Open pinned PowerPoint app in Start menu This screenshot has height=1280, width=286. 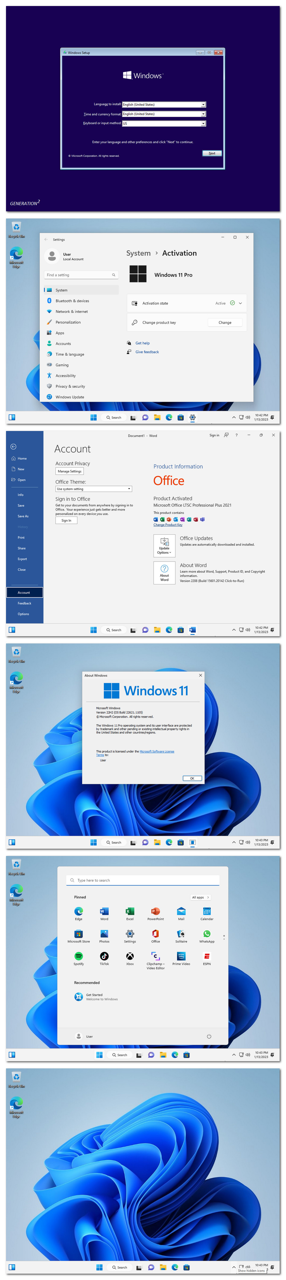coord(155,913)
